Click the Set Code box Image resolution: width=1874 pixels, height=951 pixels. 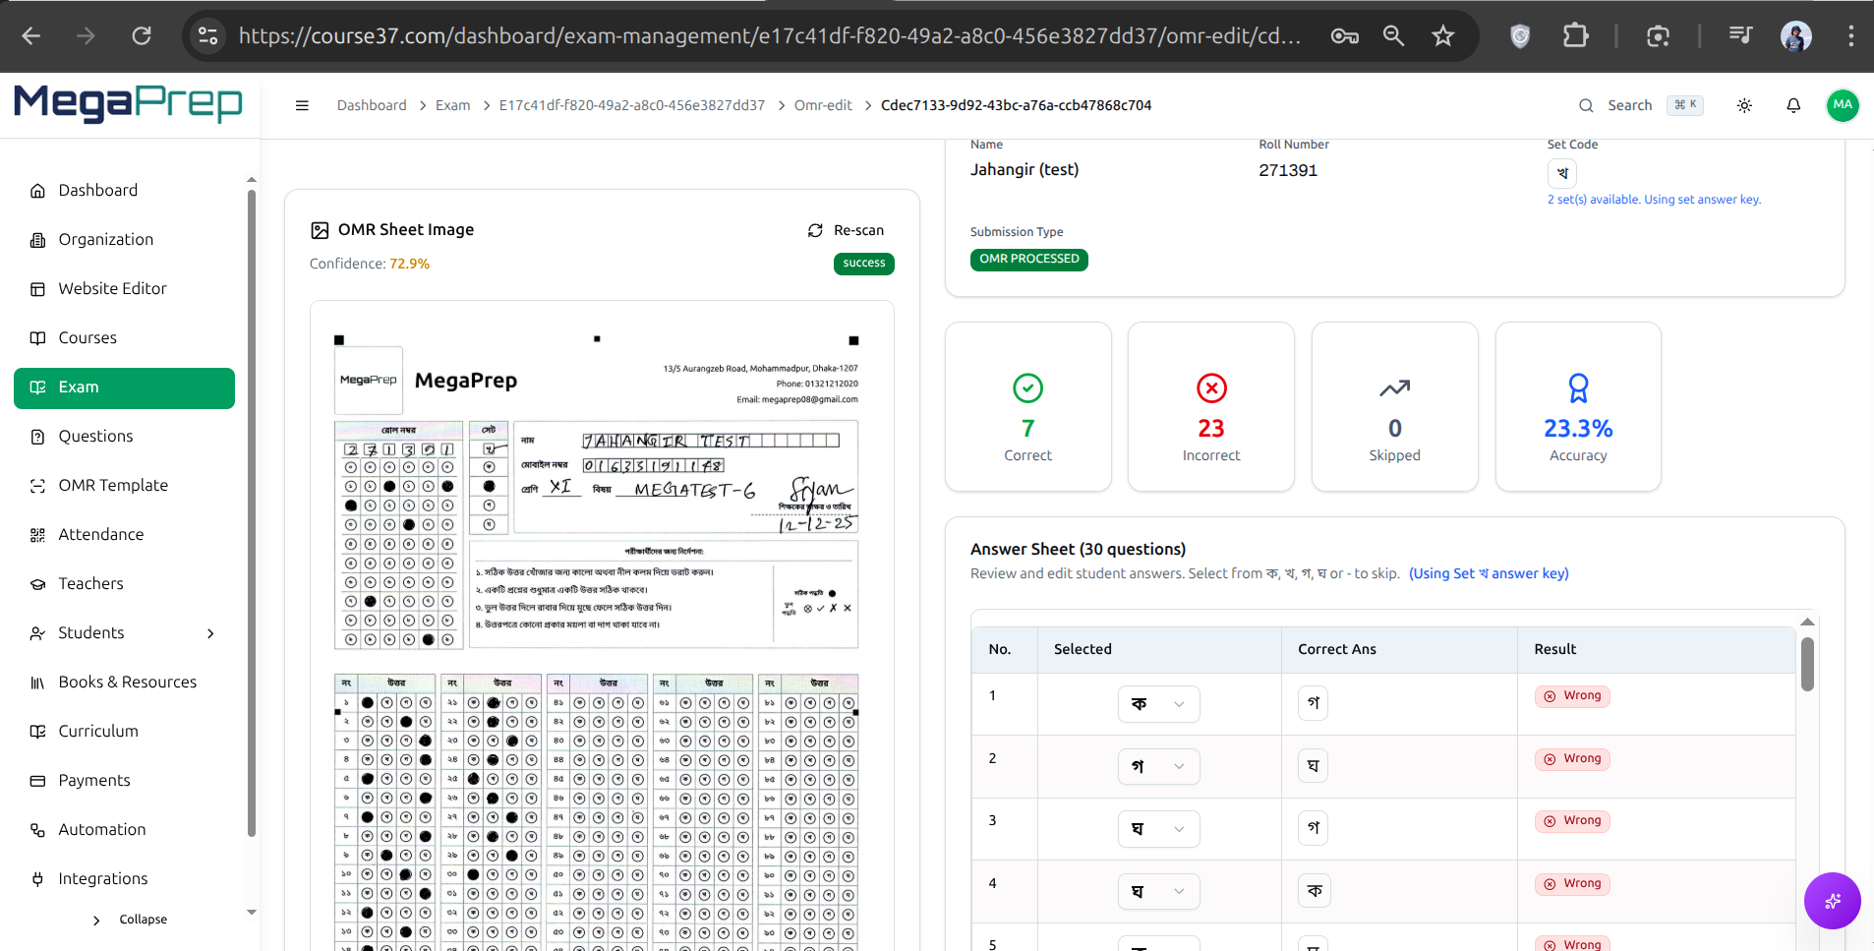coord(1561,173)
